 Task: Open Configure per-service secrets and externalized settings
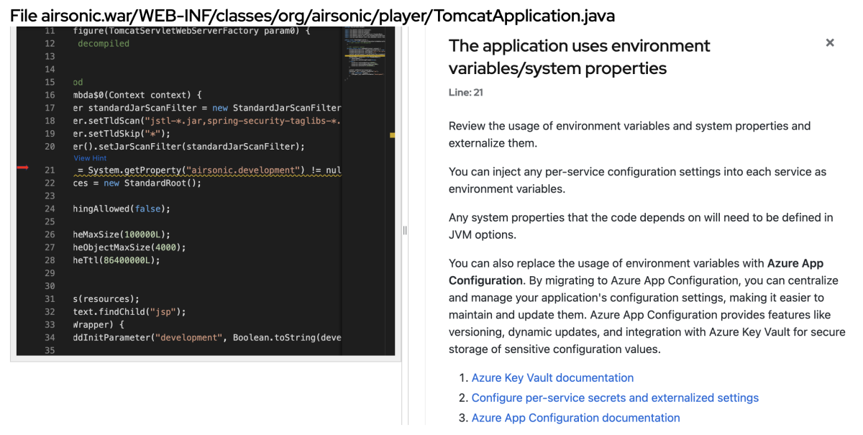pos(615,398)
